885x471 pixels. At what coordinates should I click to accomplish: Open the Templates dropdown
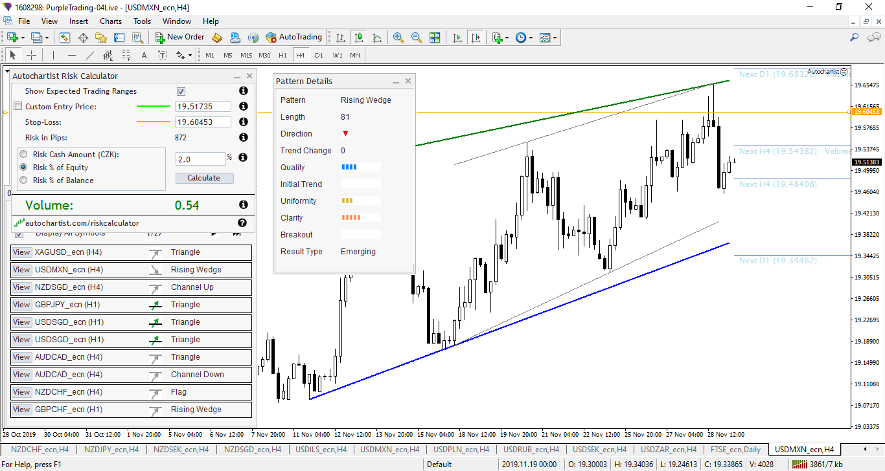click(548, 38)
